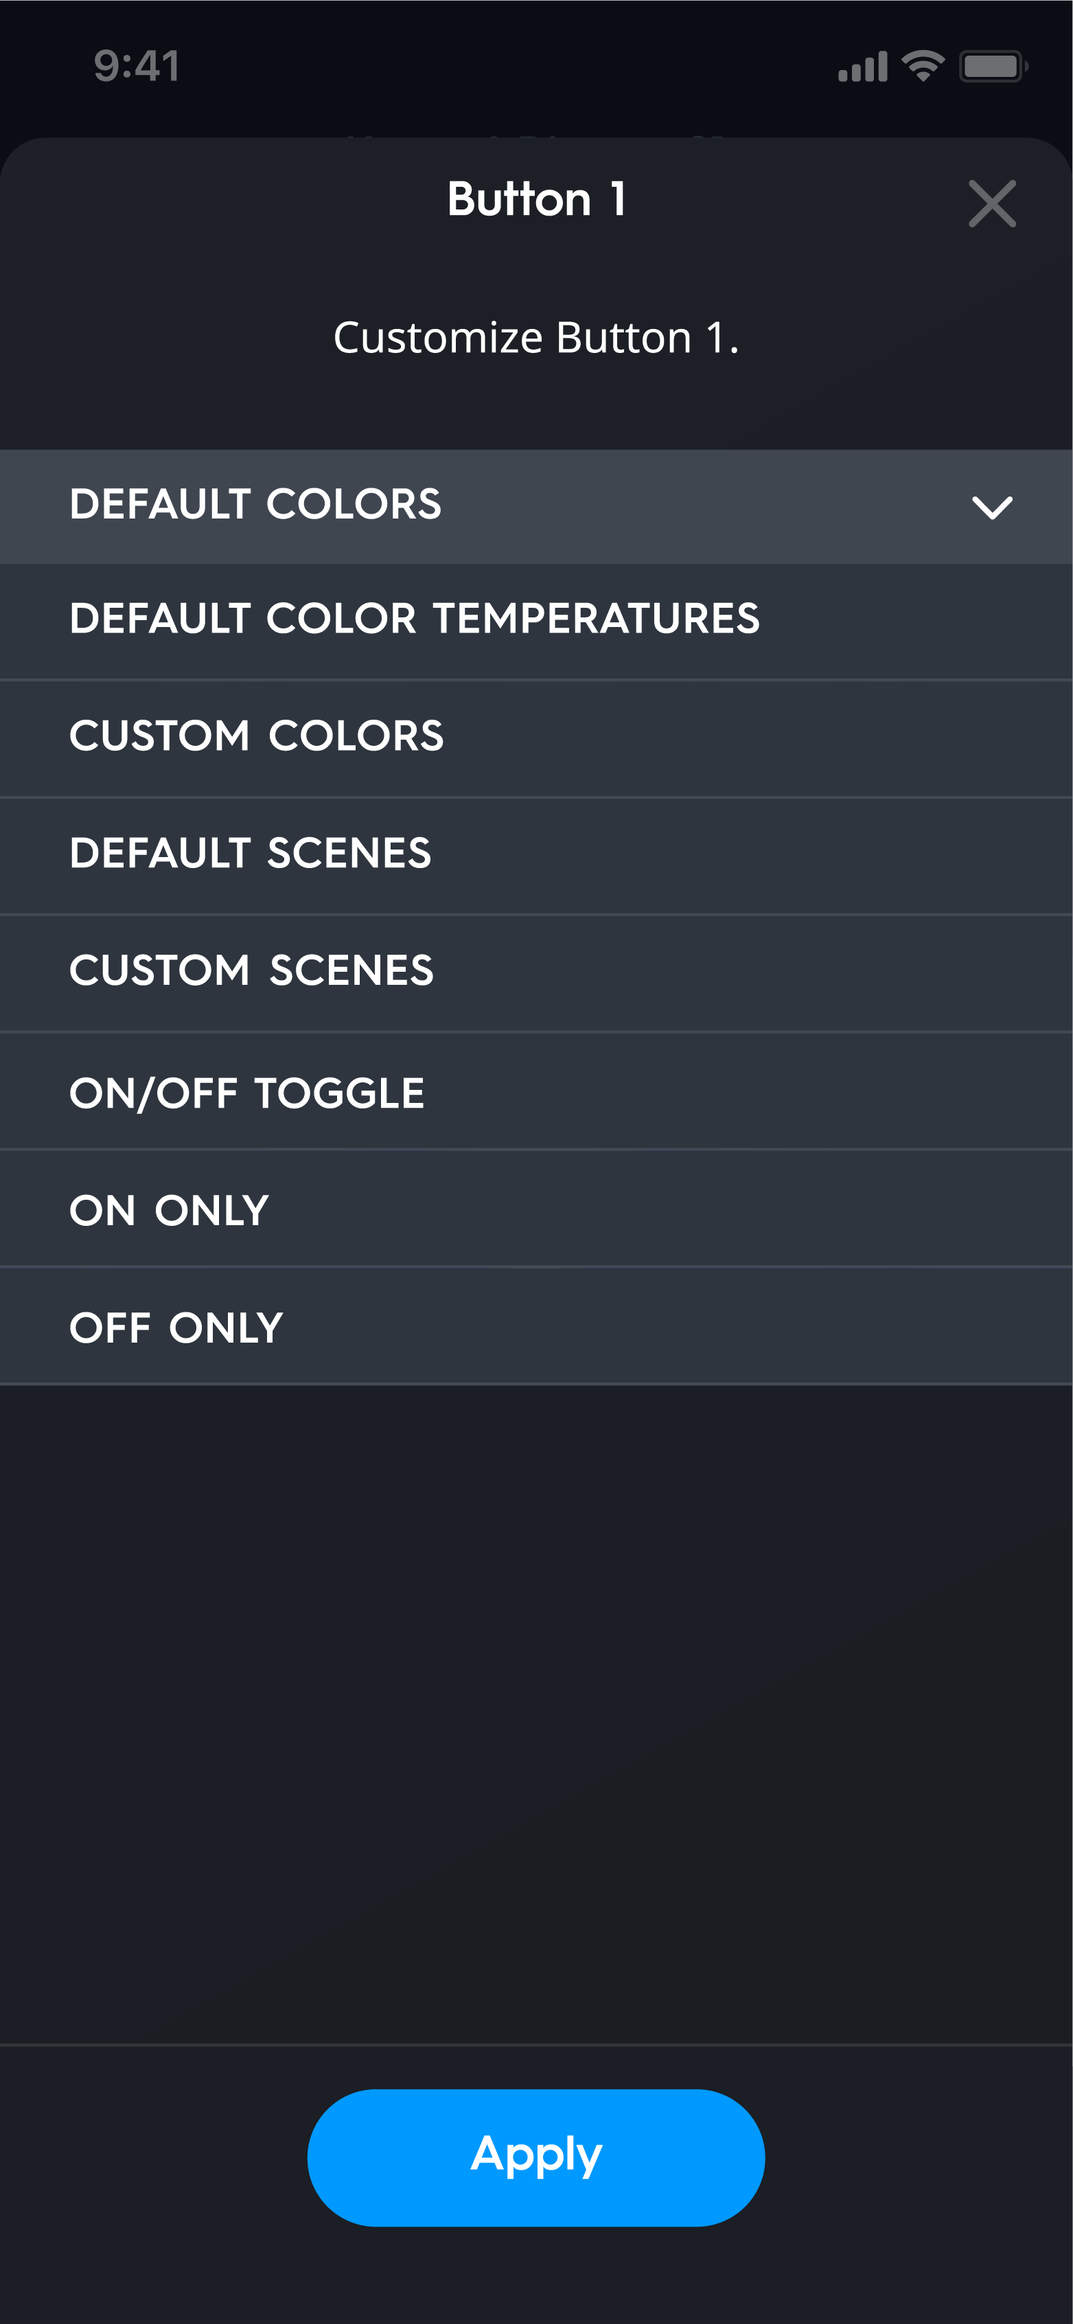Collapse the dropdown using the chevron arrow

[992, 507]
